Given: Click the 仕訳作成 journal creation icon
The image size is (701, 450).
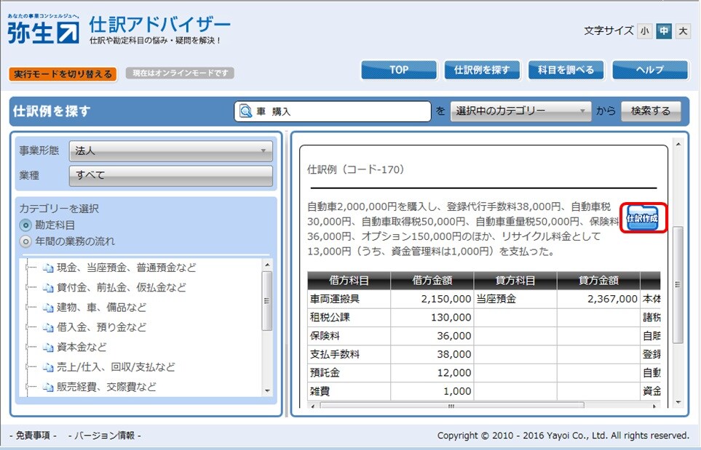Looking at the screenshot, I should point(643,218).
